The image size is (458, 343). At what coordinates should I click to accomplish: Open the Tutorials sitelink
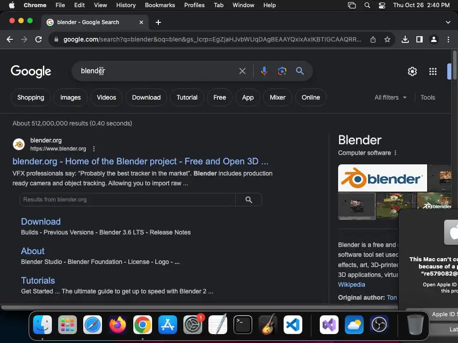pyautogui.click(x=38, y=280)
